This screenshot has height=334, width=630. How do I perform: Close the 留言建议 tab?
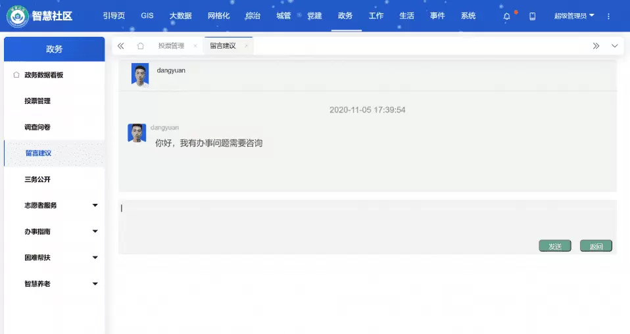pyautogui.click(x=246, y=46)
